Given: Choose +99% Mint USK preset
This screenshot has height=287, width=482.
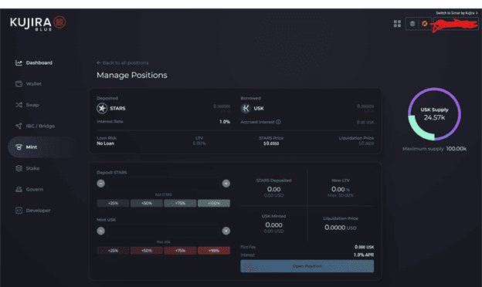Looking at the screenshot, I should point(214,251).
